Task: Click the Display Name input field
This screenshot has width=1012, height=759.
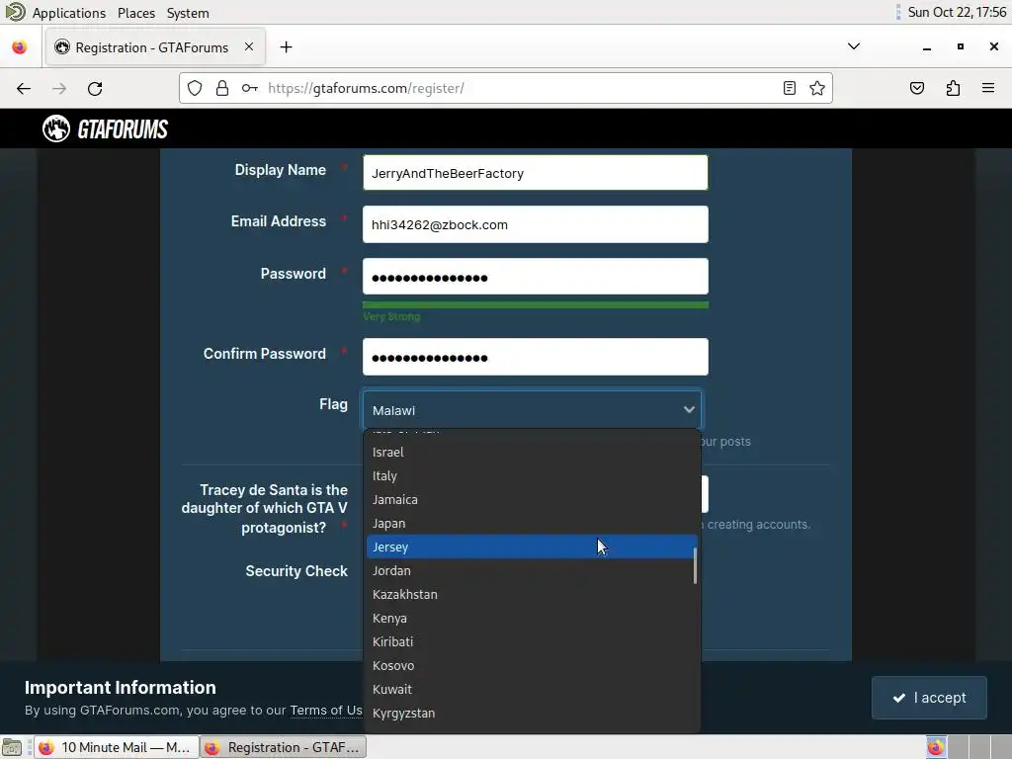Action: [x=535, y=172]
